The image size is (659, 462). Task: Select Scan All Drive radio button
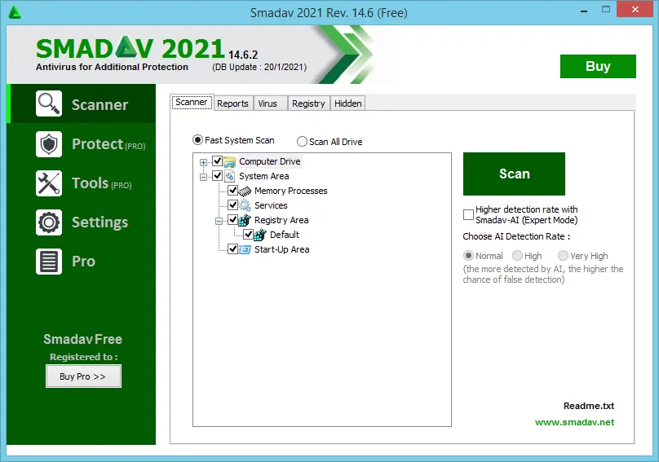(302, 142)
